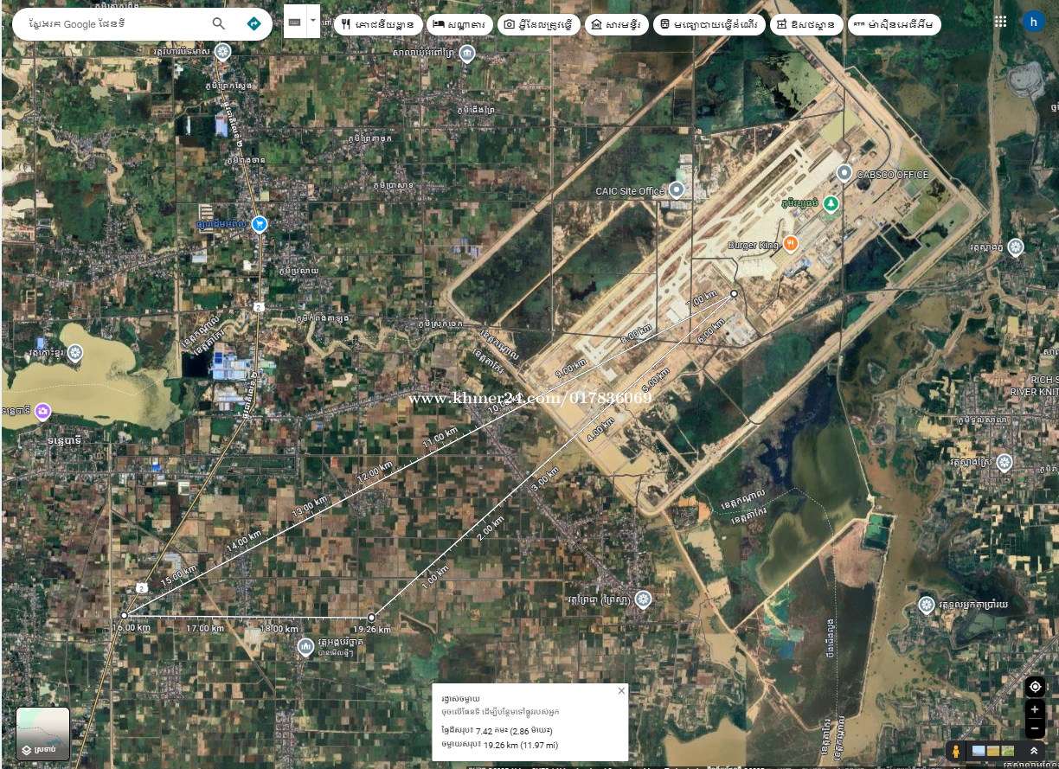
Task: Click the 19.26 km measurement endpoint
Action: tap(371, 617)
